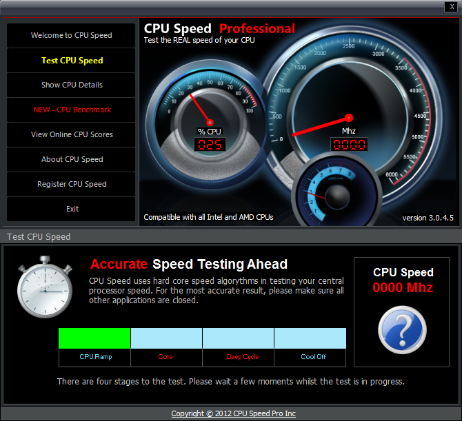Select Test CPU Speed menu item
The image size is (462, 421).
[x=71, y=61]
